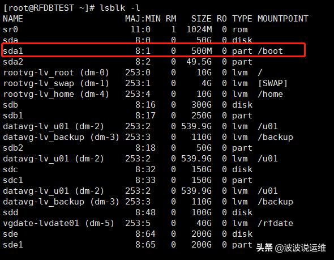Screen dimensions: 334x260
Task: Click the 253:4 device number
Action: pyautogui.click(x=138, y=94)
